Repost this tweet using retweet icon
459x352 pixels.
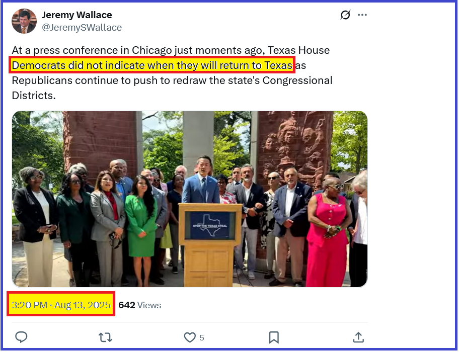click(x=105, y=337)
